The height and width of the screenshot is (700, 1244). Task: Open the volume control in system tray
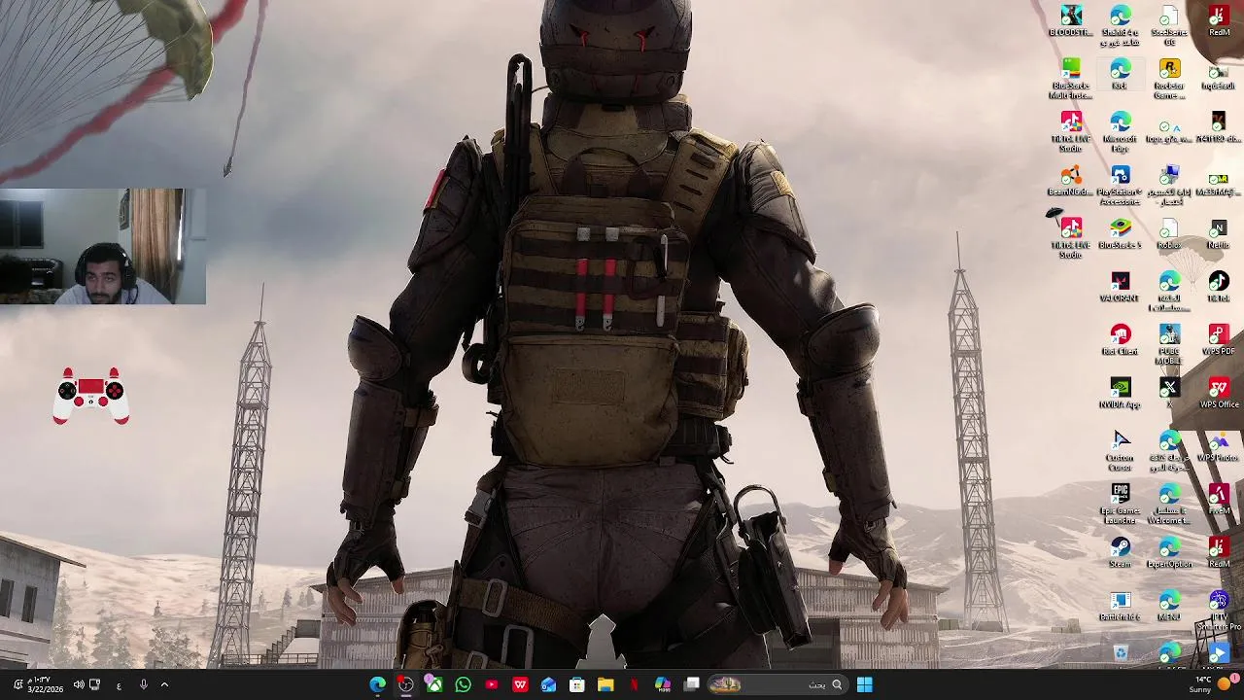79,684
